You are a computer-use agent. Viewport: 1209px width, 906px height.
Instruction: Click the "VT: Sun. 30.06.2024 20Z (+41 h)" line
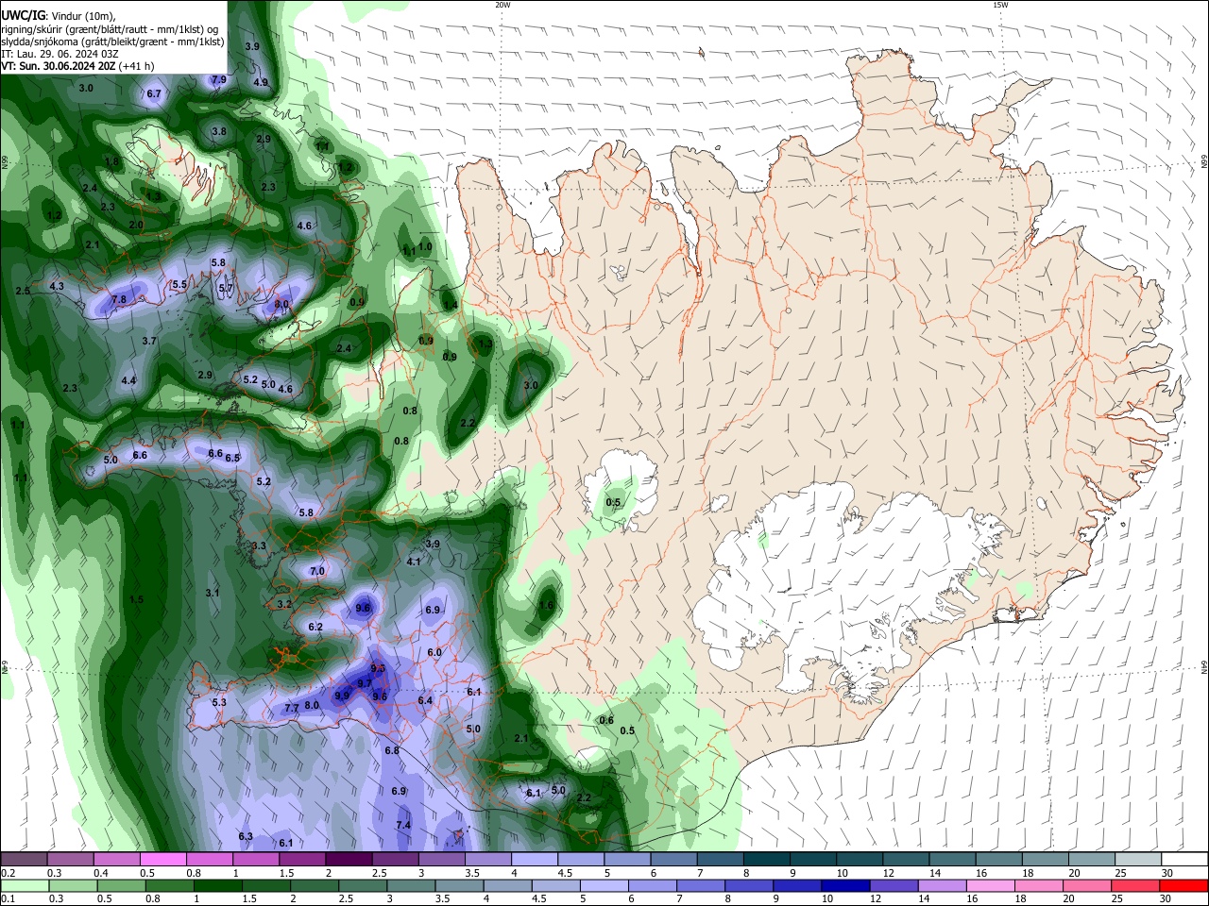coord(77,66)
